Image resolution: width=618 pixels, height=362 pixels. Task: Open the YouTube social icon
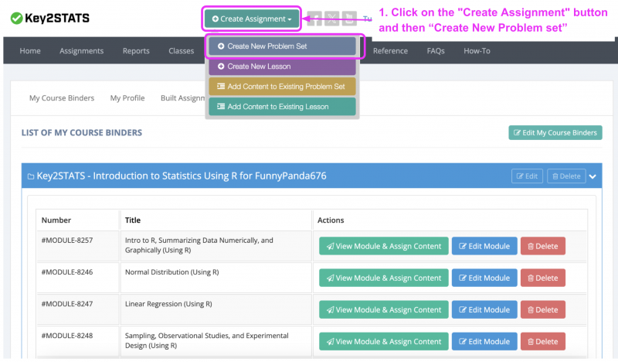(x=349, y=19)
